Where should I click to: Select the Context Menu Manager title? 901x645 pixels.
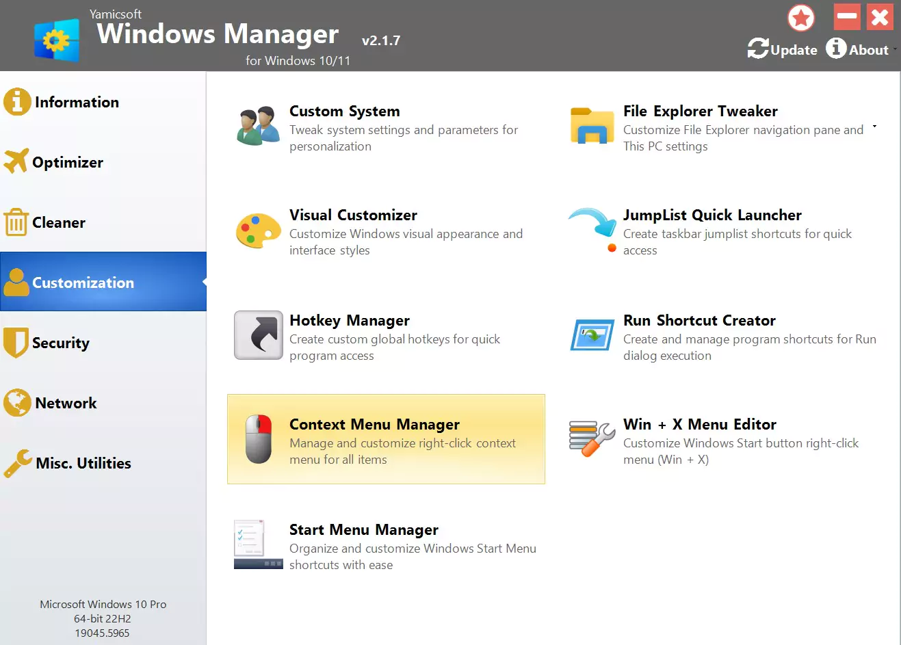point(374,424)
